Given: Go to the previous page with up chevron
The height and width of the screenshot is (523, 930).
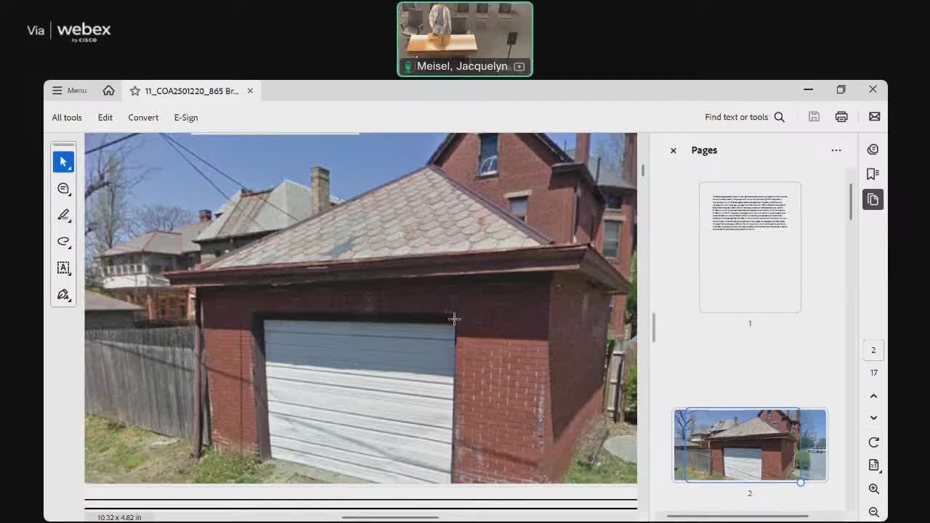Looking at the screenshot, I should coord(873,396).
